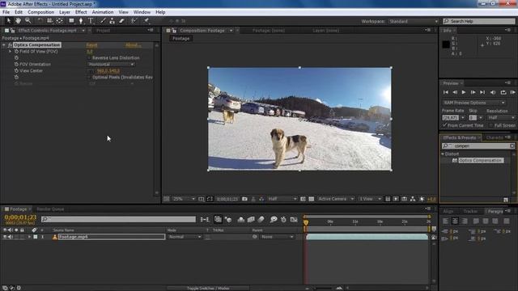This screenshot has width=518, height=291.
Task: Open composition flowchart icon in viewer footer
Action: (x=413, y=199)
